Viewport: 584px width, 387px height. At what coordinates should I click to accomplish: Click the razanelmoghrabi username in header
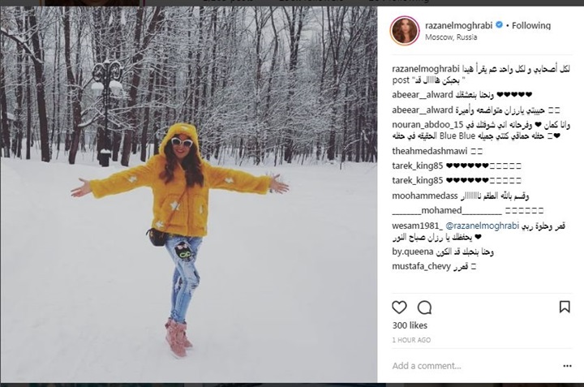(459, 25)
